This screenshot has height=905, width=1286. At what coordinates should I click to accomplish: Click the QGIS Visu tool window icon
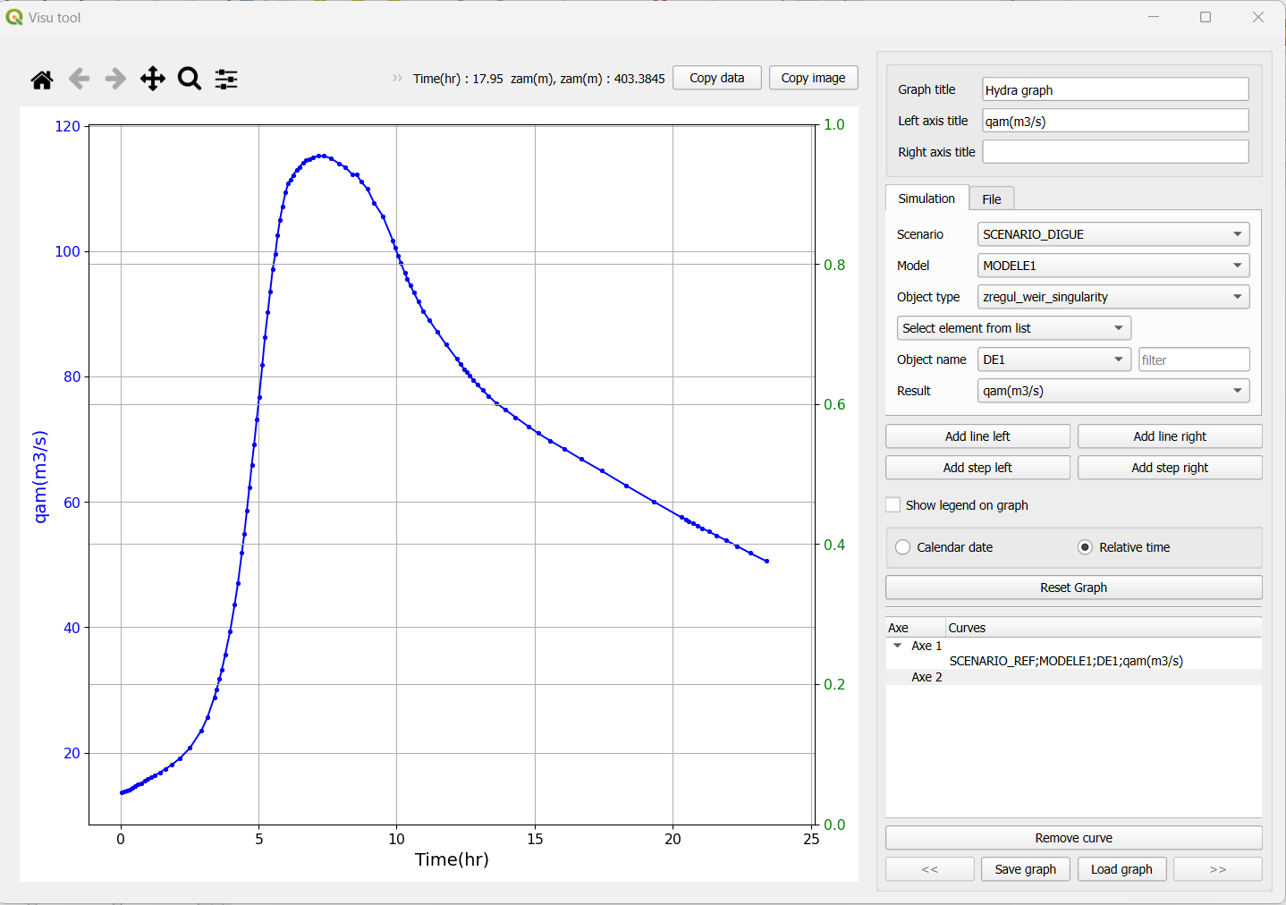(14, 17)
